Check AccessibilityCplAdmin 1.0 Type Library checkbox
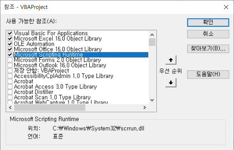 pos(10,76)
